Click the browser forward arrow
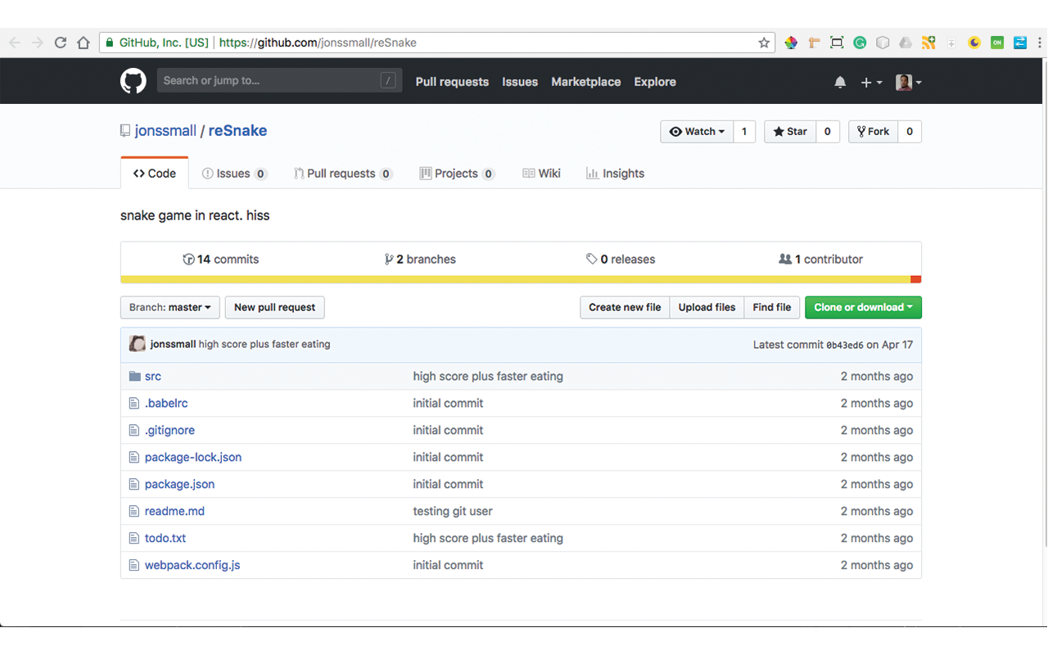Viewport: 1048px width, 655px height. click(x=38, y=43)
